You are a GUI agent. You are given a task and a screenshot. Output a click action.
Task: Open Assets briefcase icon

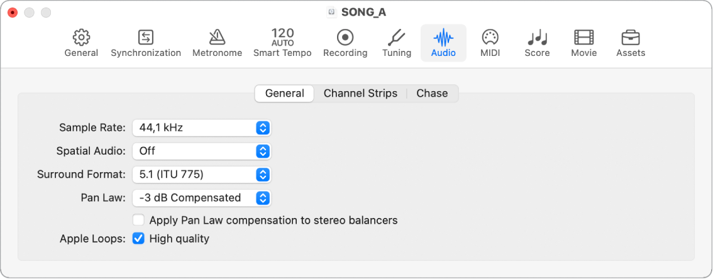(x=631, y=38)
